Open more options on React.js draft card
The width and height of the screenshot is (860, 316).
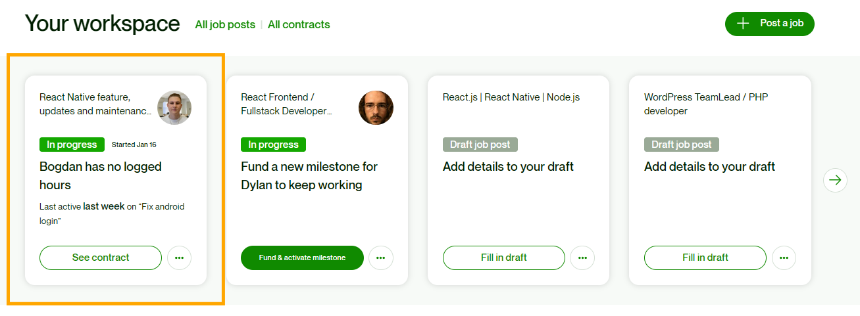(x=582, y=258)
